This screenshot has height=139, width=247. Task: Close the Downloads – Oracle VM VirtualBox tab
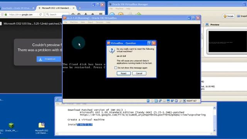[x=34, y=8]
